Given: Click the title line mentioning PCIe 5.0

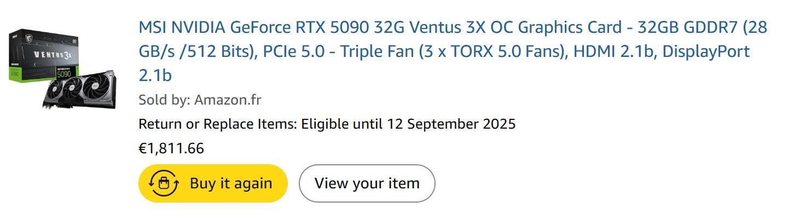Looking at the screenshot, I should (x=301, y=51).
